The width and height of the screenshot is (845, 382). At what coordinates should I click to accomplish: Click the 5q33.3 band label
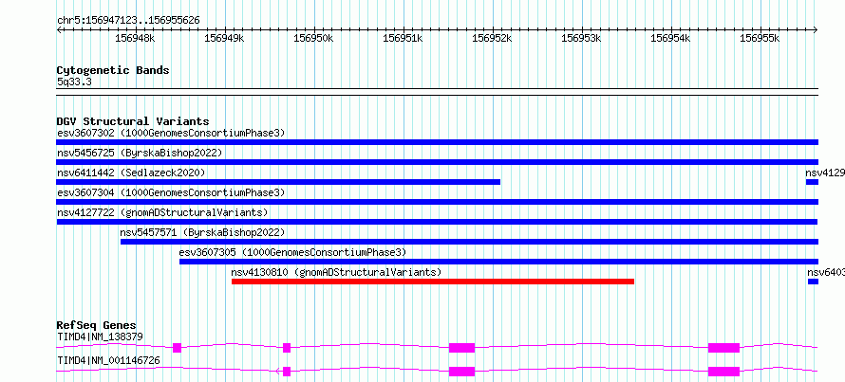(74, 82)
